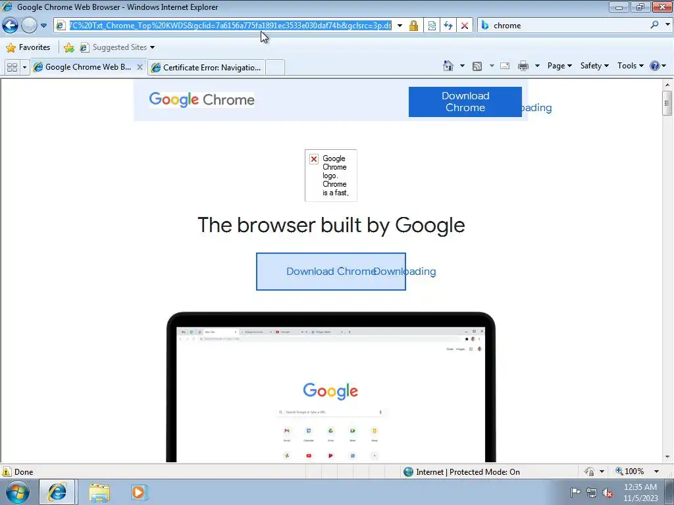Screen dimensions: 674x505
Task: Click the Back navigation arrow button
Action: (x=10, y=26)
